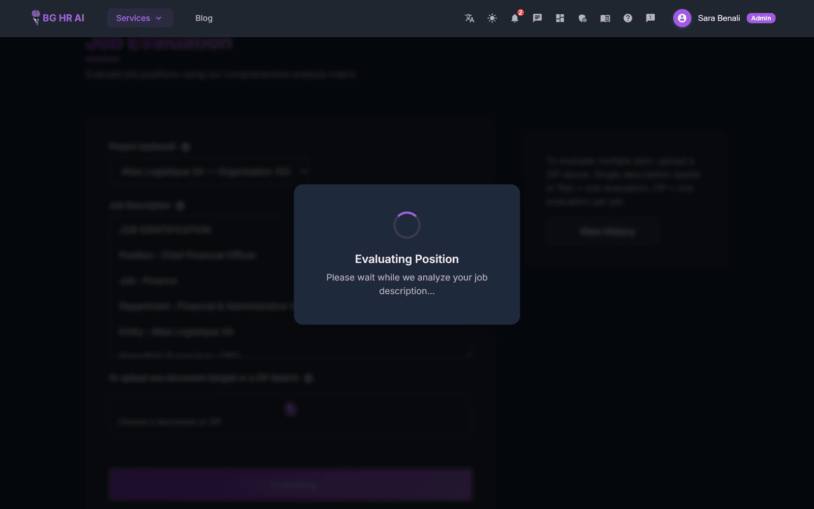
Task: Open the feedback exclamation bubble icon
Action: point(650,18)
